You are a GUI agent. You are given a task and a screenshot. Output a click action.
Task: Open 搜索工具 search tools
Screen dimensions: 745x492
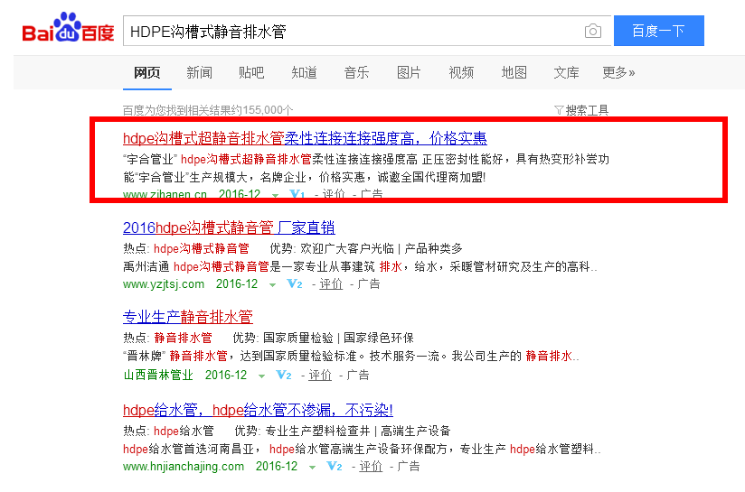point(586,110)
